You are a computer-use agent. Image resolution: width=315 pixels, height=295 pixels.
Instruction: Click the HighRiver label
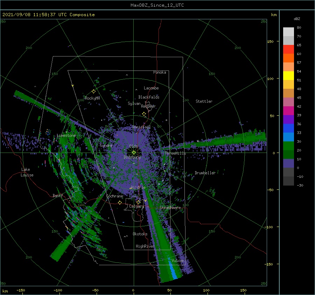point(145,246)
